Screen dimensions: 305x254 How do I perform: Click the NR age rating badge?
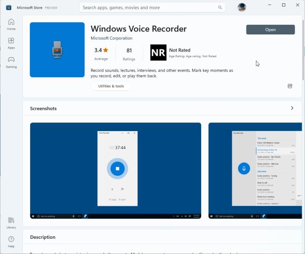pos(158,52)
